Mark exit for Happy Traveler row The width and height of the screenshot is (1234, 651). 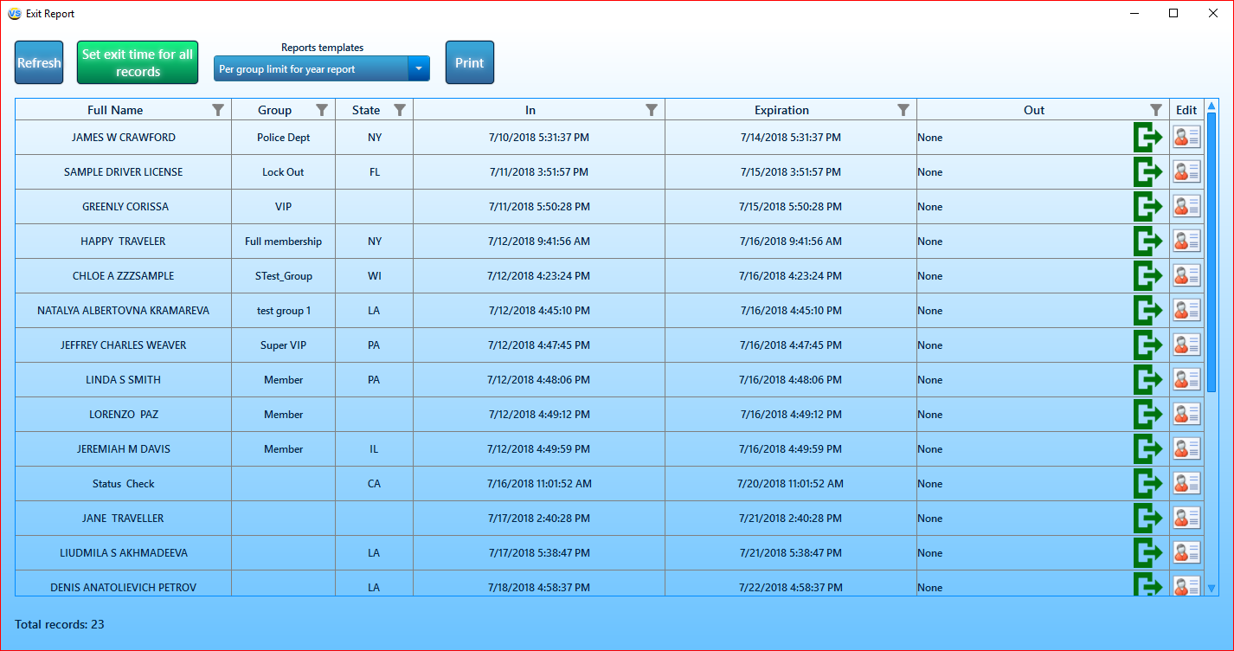(x=1148, y=242)
